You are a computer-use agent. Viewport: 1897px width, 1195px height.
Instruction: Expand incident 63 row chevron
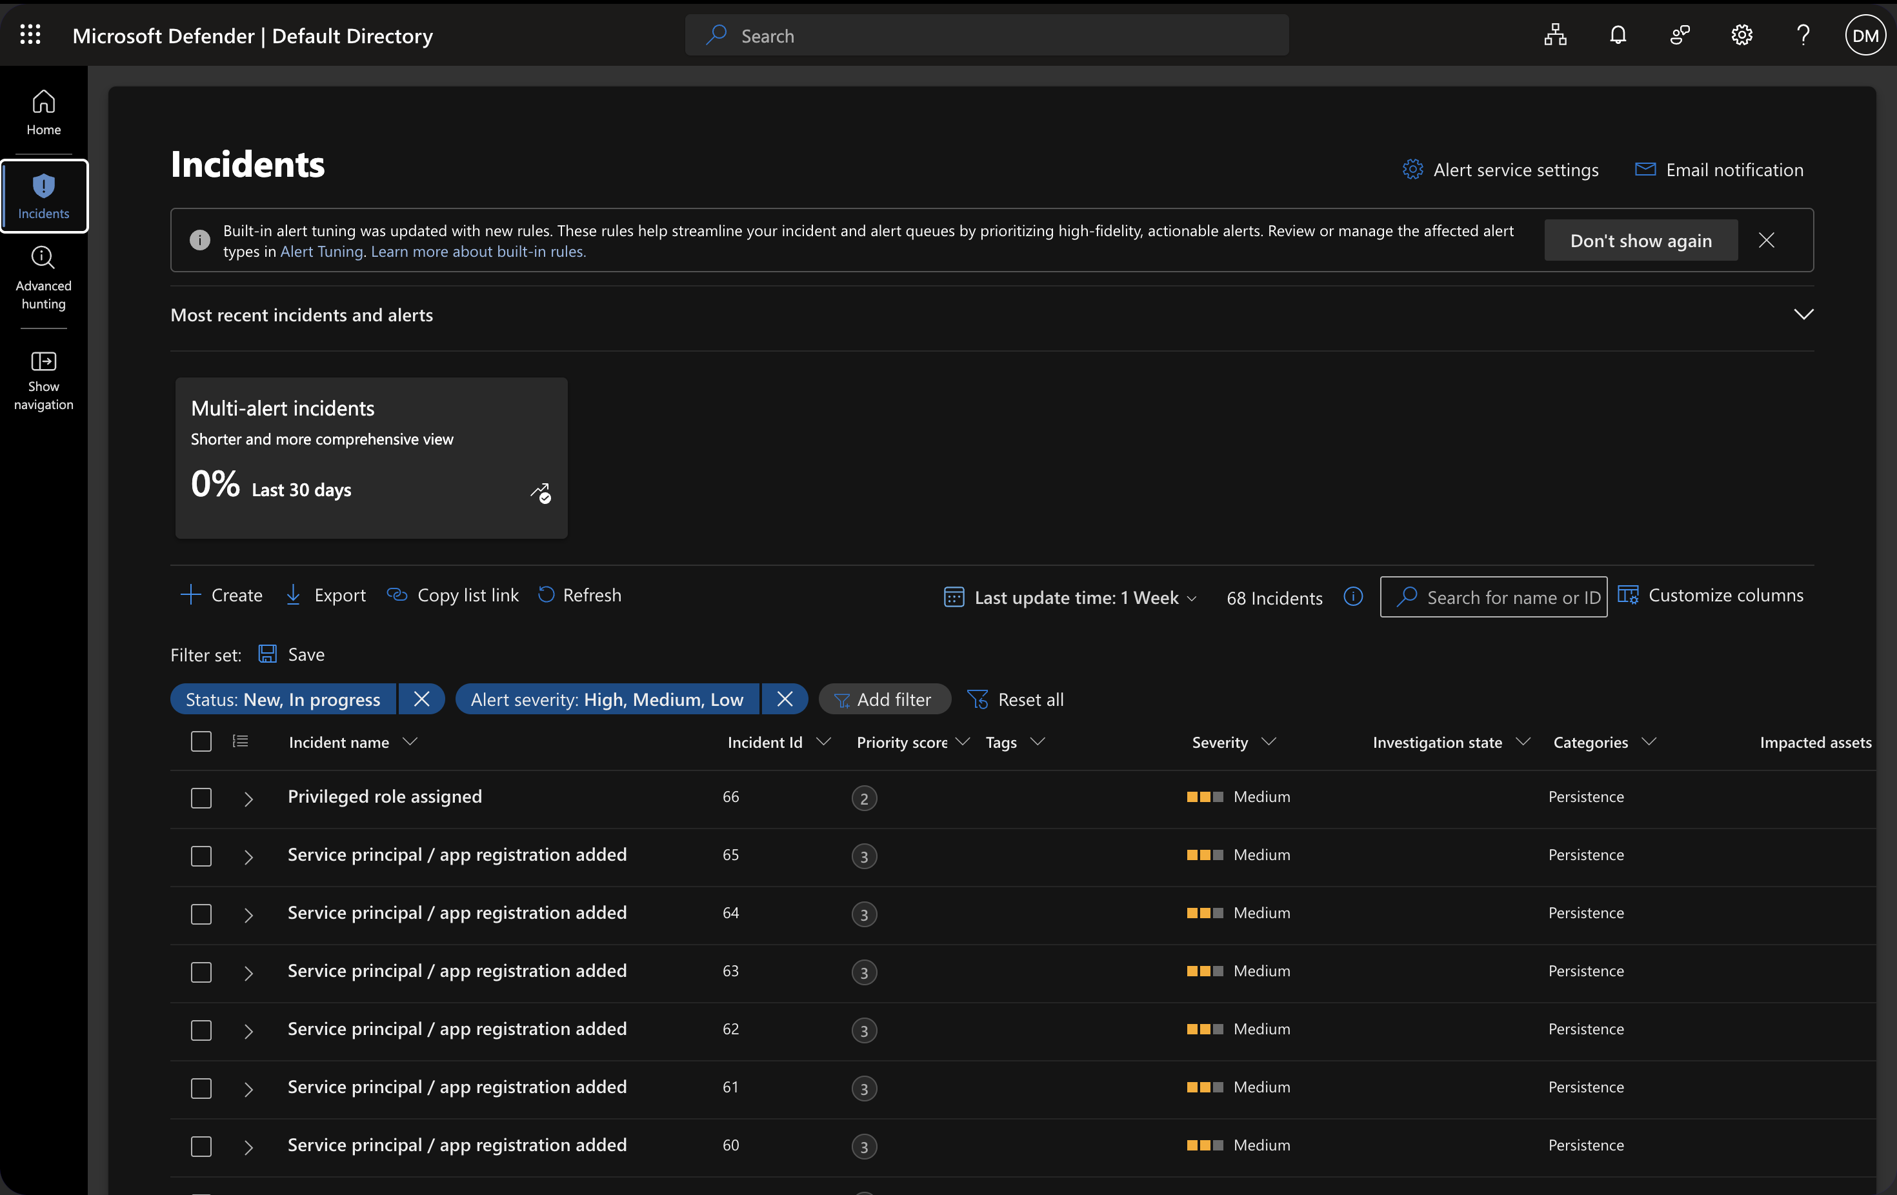coord(248,973)
